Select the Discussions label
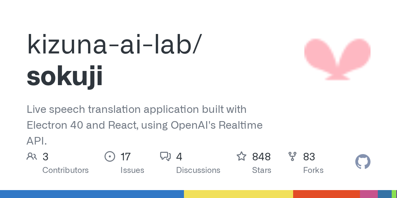This screenshot has height=198, width=397. [198, 170]
